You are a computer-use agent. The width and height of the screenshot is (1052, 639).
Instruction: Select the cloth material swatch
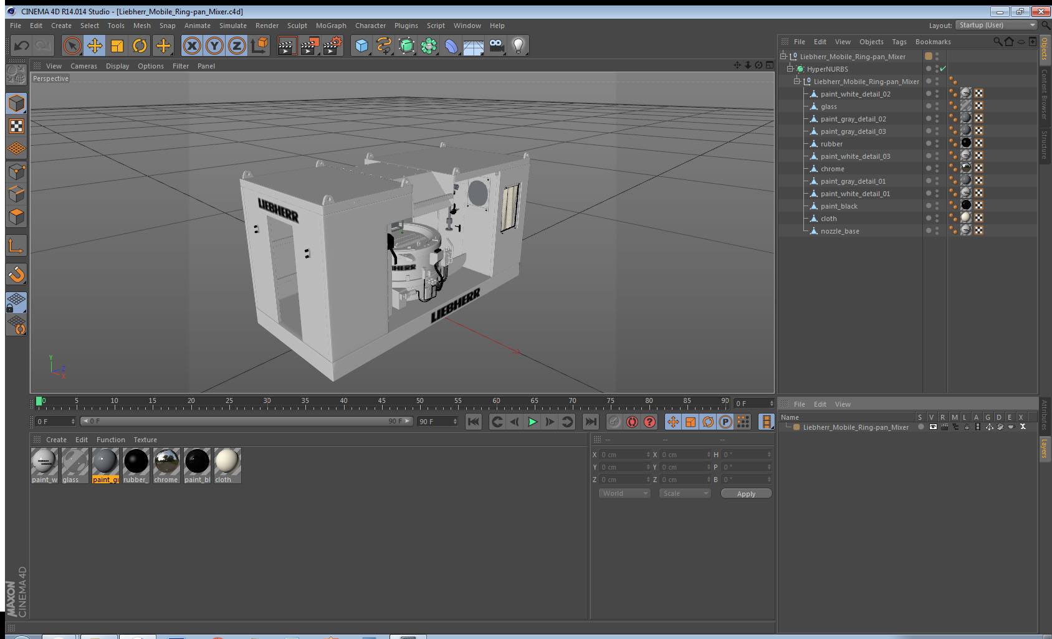click(227, 465)
